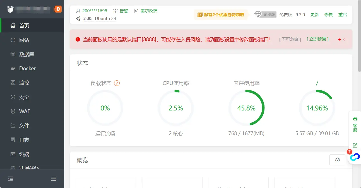Click the Ubuntu system logo icon
Viewport: 361px width, 188px height.
tap(78, 19)
